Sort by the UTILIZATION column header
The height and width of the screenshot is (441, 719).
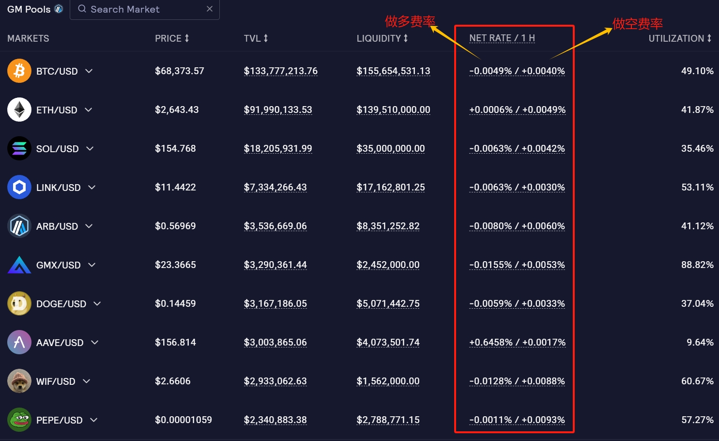[680, 38]
